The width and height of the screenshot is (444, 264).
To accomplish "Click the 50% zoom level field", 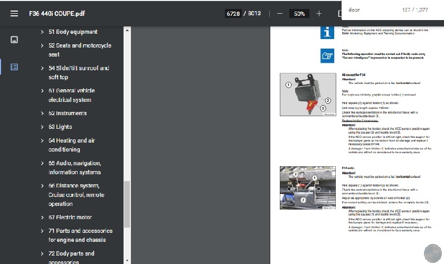I will tap(299, 14).
